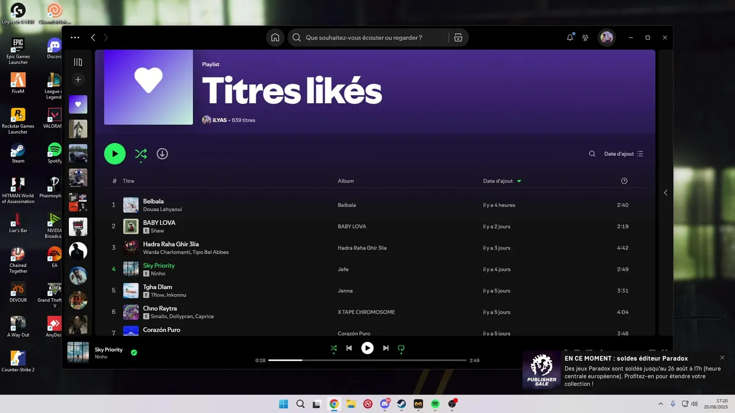This screenshot has height=413, width=735.
Task: Show hidden system tray icons
Action: click(x=660, y=404)
